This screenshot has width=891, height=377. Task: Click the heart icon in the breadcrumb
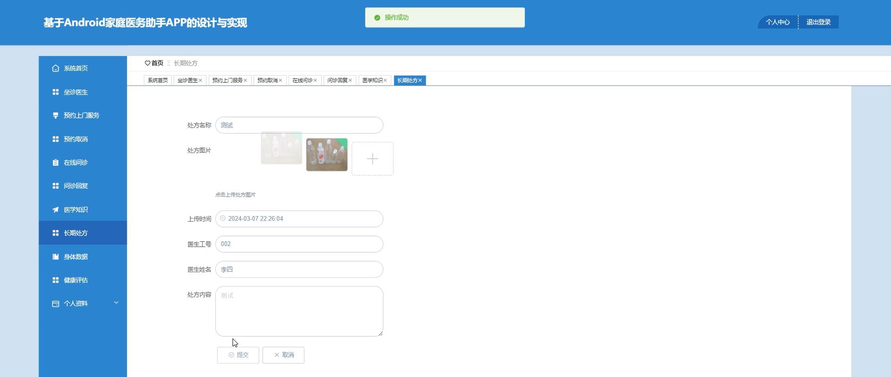[148, 63]
